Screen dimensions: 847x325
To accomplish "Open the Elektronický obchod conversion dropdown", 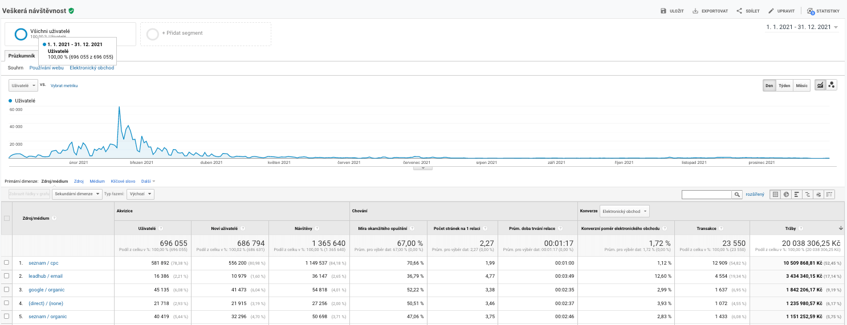I will 624,211.
